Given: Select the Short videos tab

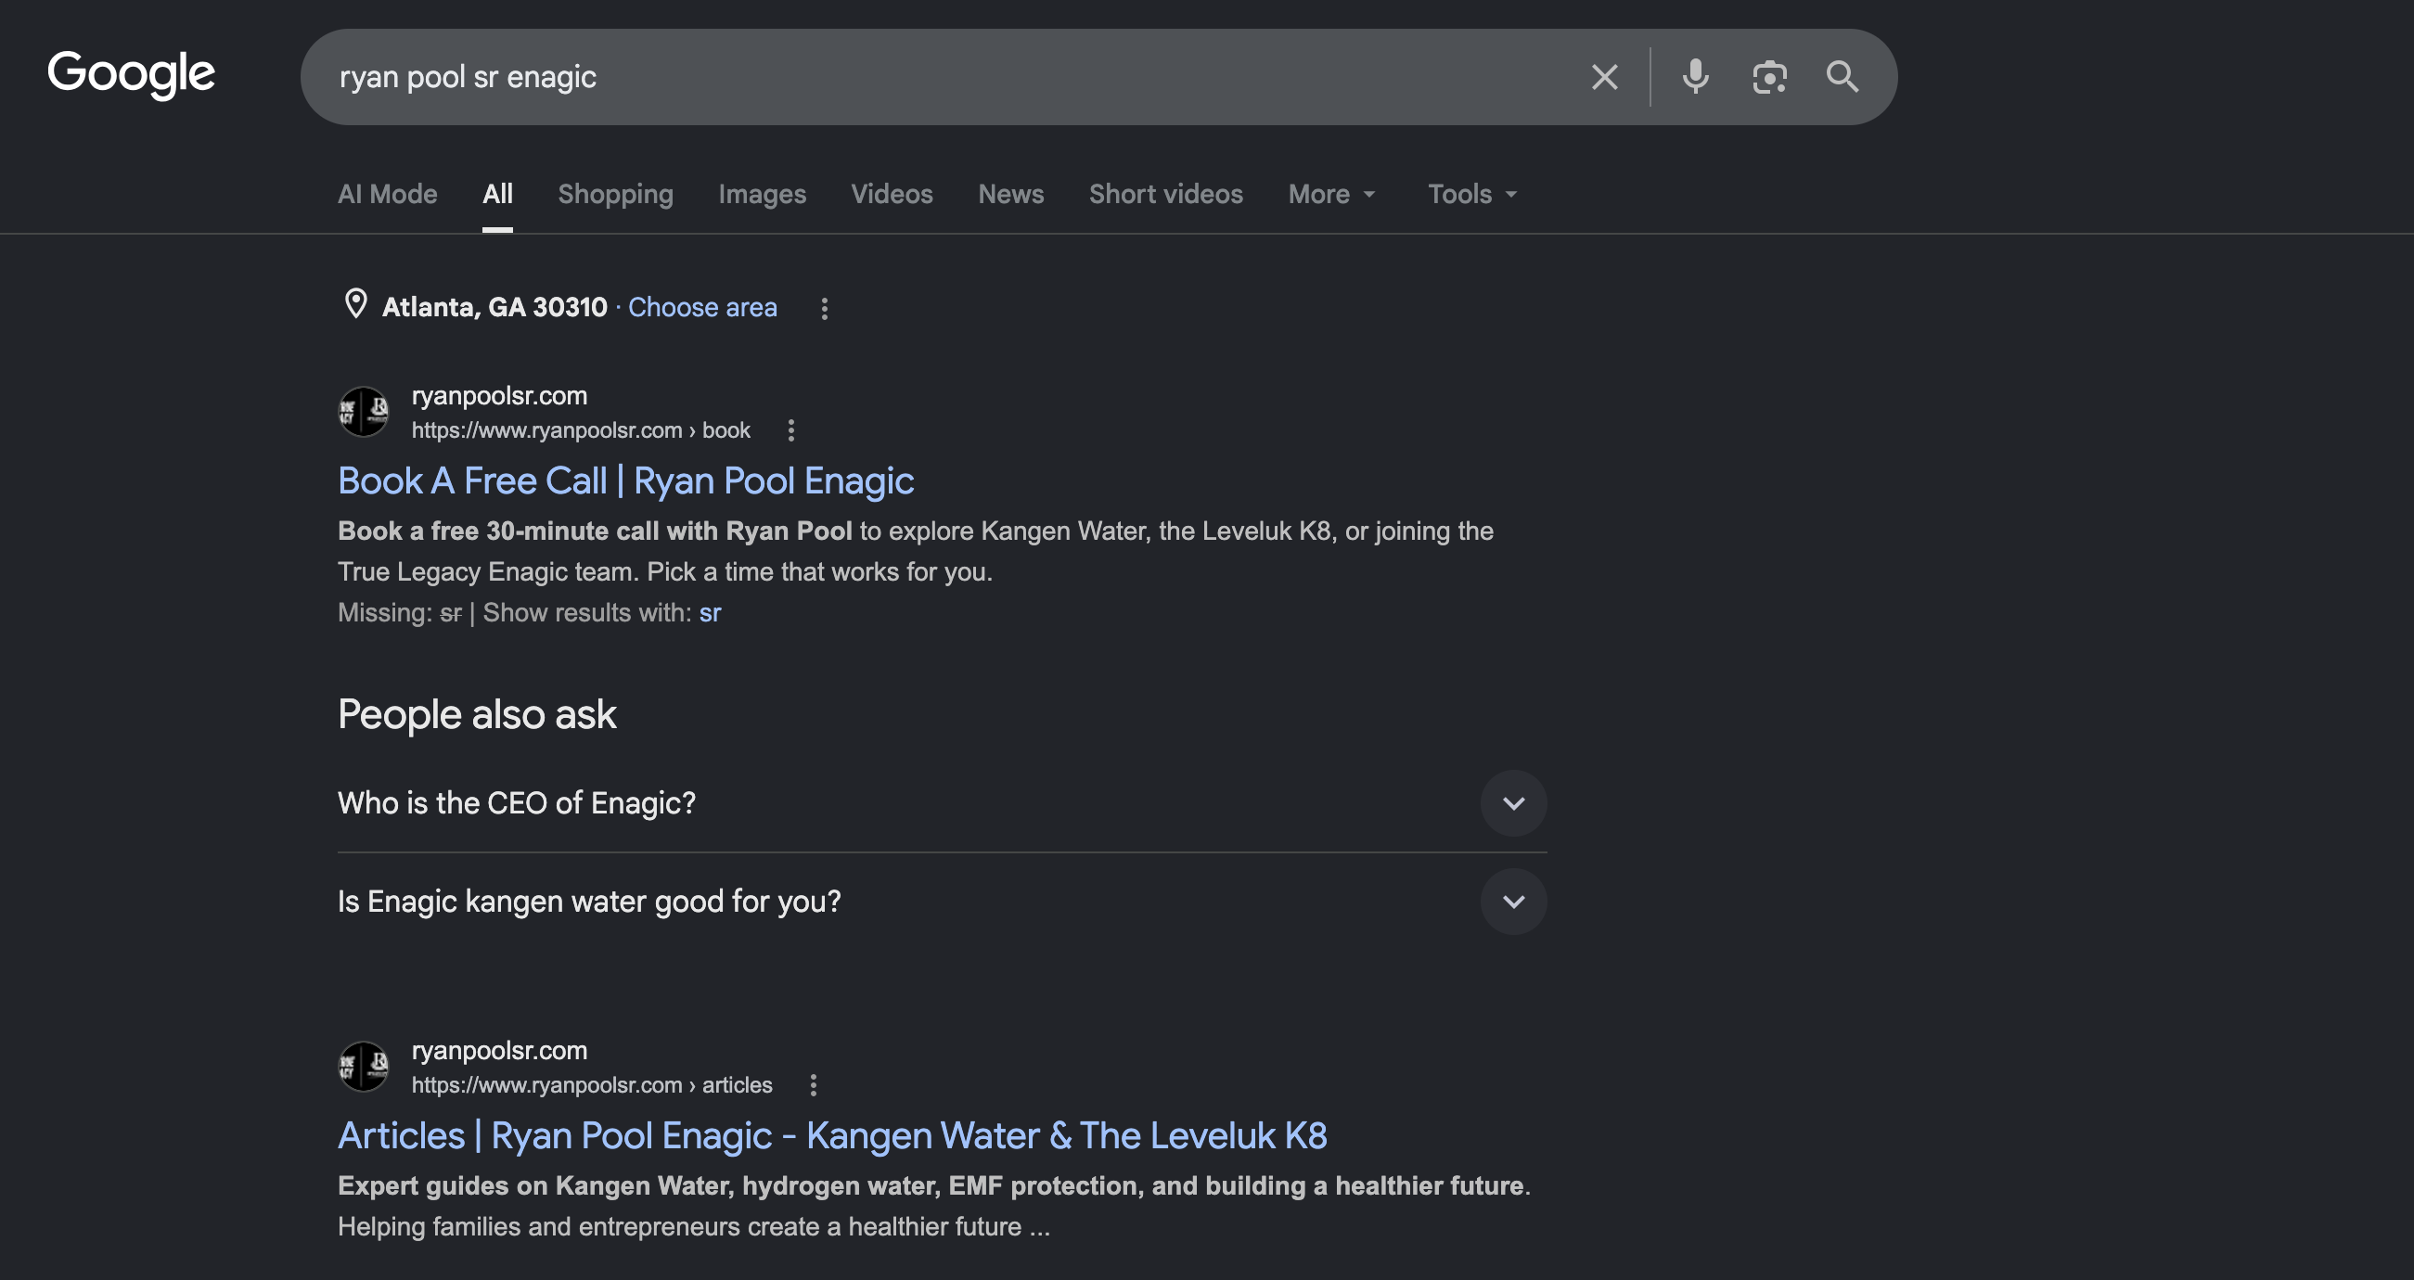Looking at the screenshot, I should 1166,194.
